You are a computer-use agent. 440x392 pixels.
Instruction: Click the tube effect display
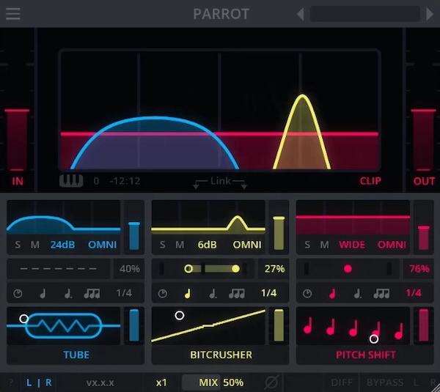64,325
